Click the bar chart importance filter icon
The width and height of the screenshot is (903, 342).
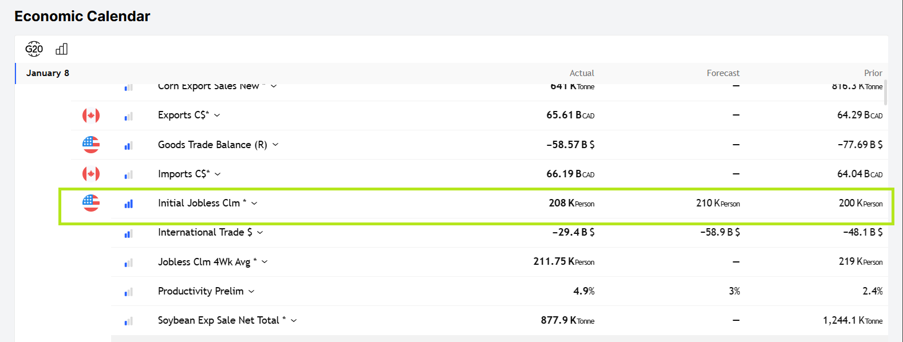coord(61,49)
